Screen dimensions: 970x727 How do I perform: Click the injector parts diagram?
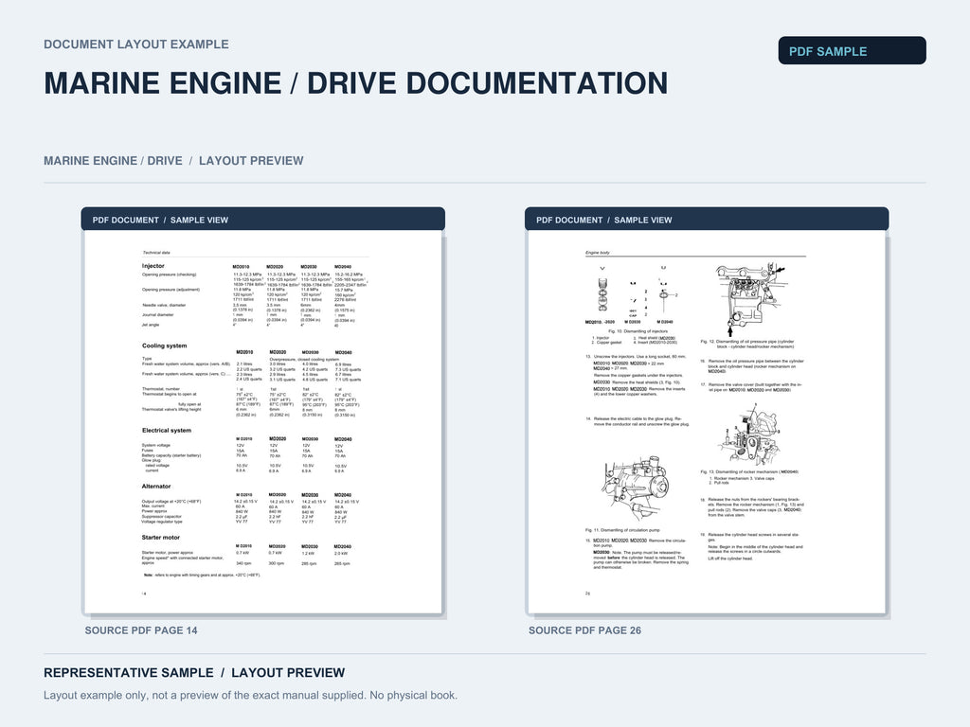[631, 295]
